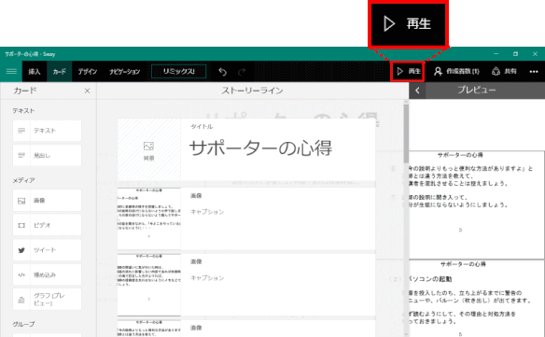Switch to the 挿入 tab
Viewport: 545px width, 337px height.
tap(35, 72)
